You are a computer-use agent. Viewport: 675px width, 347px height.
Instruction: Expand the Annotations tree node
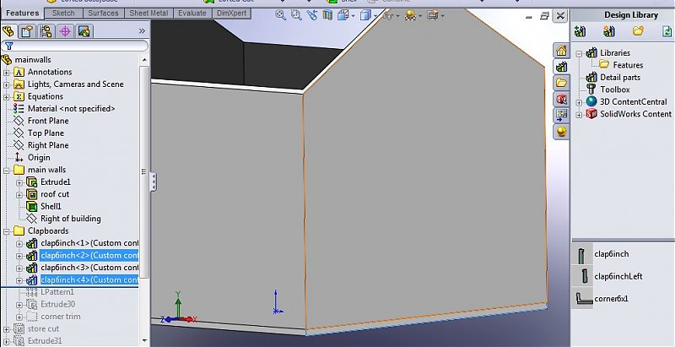point(7,73)
